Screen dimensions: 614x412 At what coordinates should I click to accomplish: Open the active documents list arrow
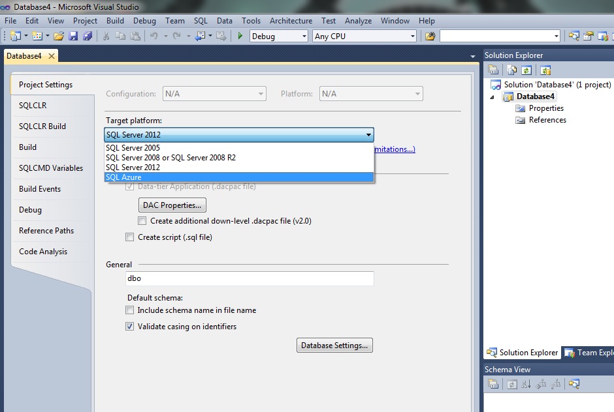(x=473, y=57)
